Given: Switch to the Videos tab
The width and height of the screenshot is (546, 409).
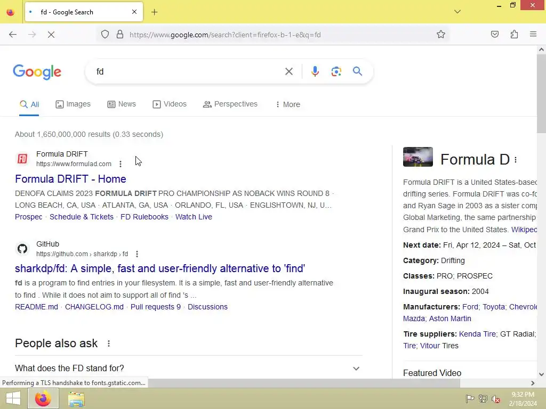Looking at the screenshot, I should [x=170, y=104].
